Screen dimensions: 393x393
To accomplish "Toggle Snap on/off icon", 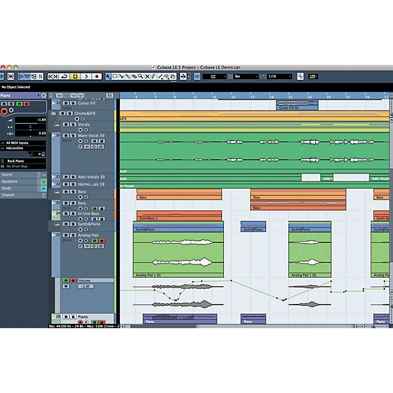I will tap(197, 77).
